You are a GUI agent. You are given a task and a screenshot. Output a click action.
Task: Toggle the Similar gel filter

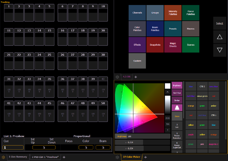177,100
